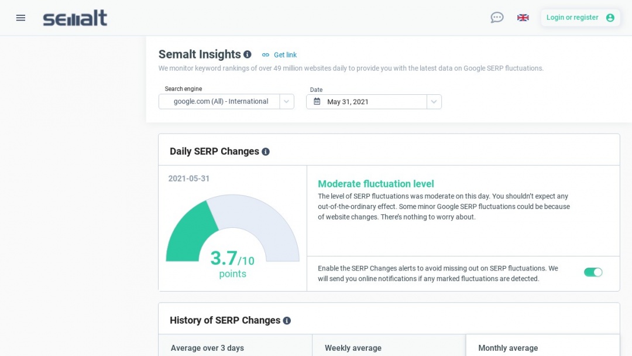Screen dimensions: 632x356
Task: Show info next to Semalt Insights title
Action: click(248, 54)
